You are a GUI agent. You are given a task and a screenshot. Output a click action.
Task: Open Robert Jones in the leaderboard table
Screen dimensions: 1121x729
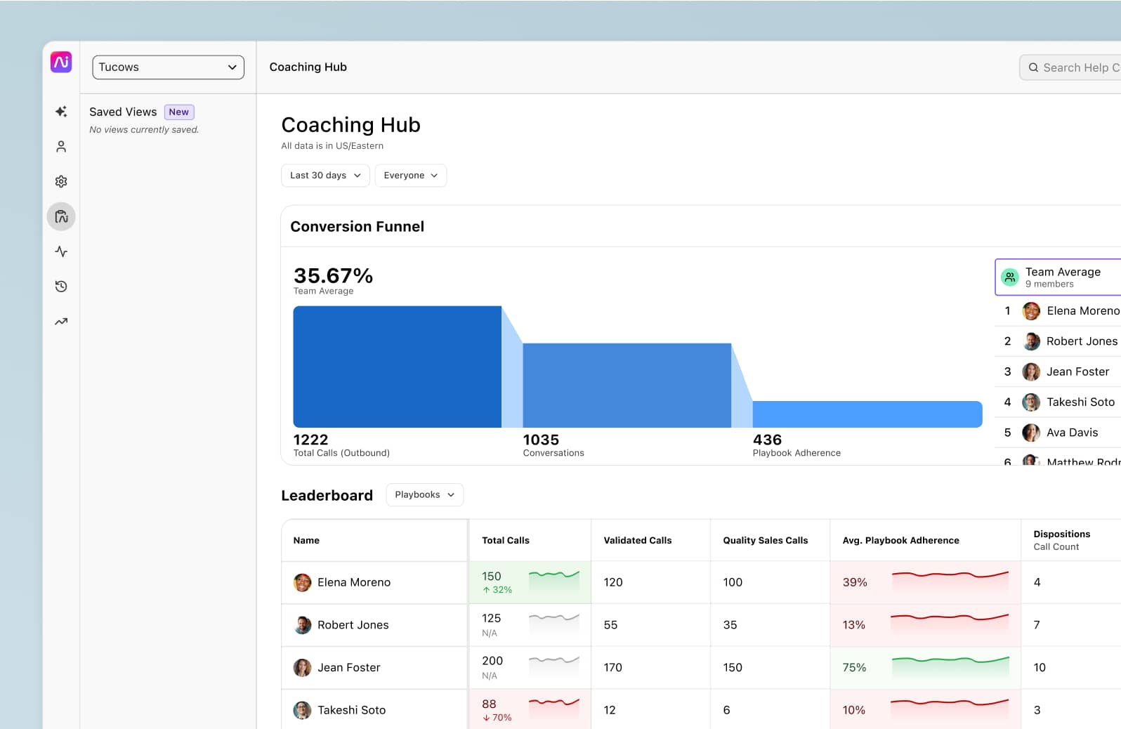(353, 625)
